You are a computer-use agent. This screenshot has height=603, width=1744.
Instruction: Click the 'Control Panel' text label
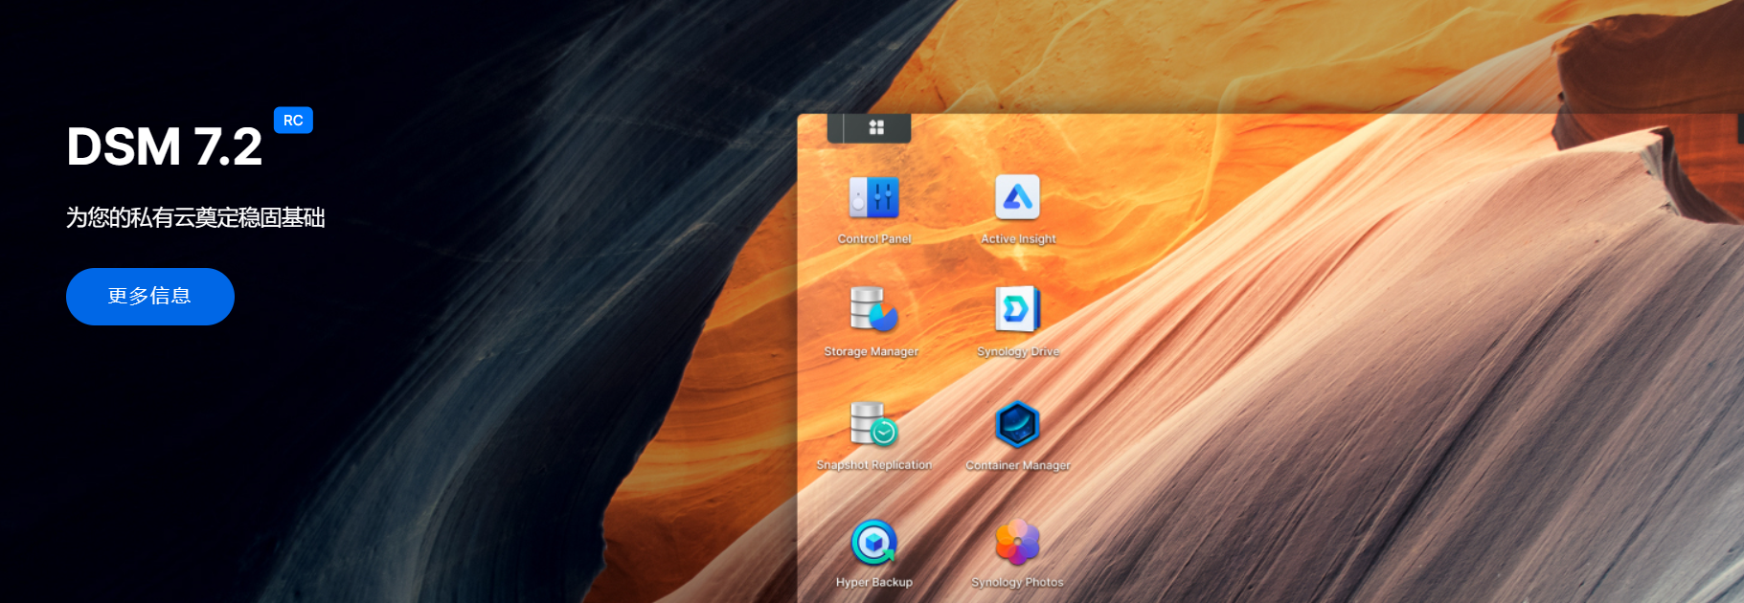tap(874, 239)
